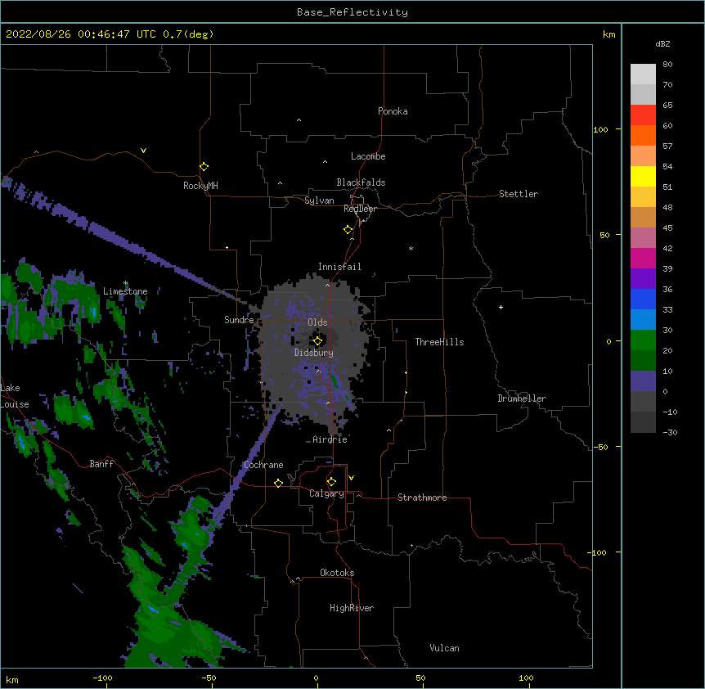
Task: Click the Lacombe city label
Action: (x=368, y=156)
